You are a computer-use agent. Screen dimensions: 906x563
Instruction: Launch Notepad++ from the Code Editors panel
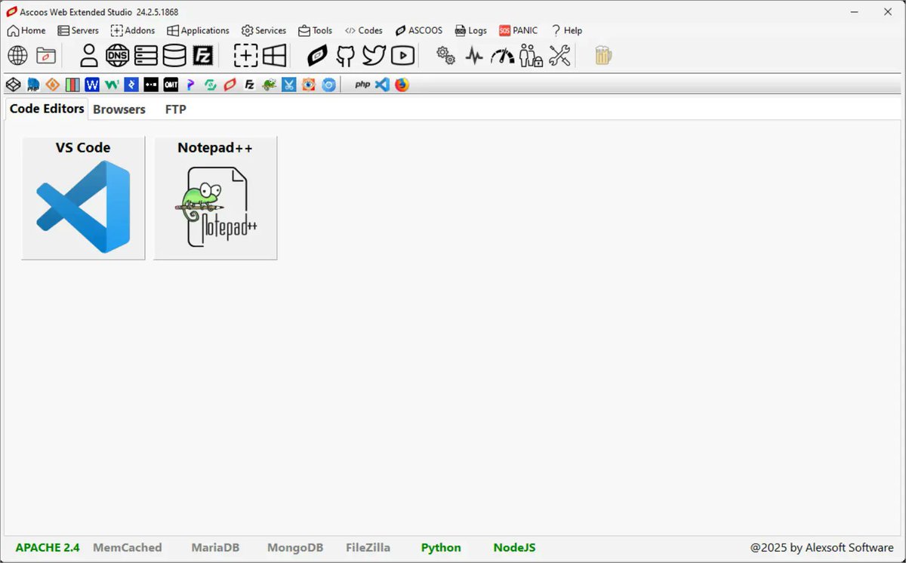tap(214, 198)
